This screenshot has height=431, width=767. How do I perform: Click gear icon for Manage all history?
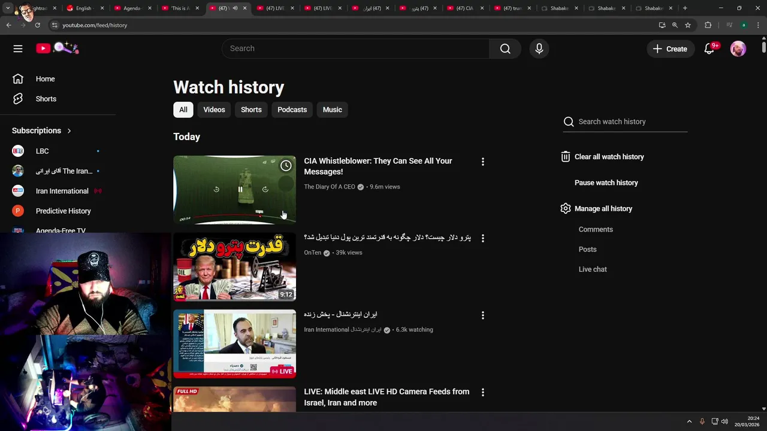566,208
